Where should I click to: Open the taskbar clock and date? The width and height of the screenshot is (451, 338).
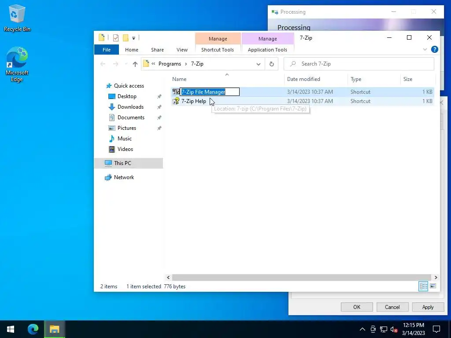tap(413, 329)
